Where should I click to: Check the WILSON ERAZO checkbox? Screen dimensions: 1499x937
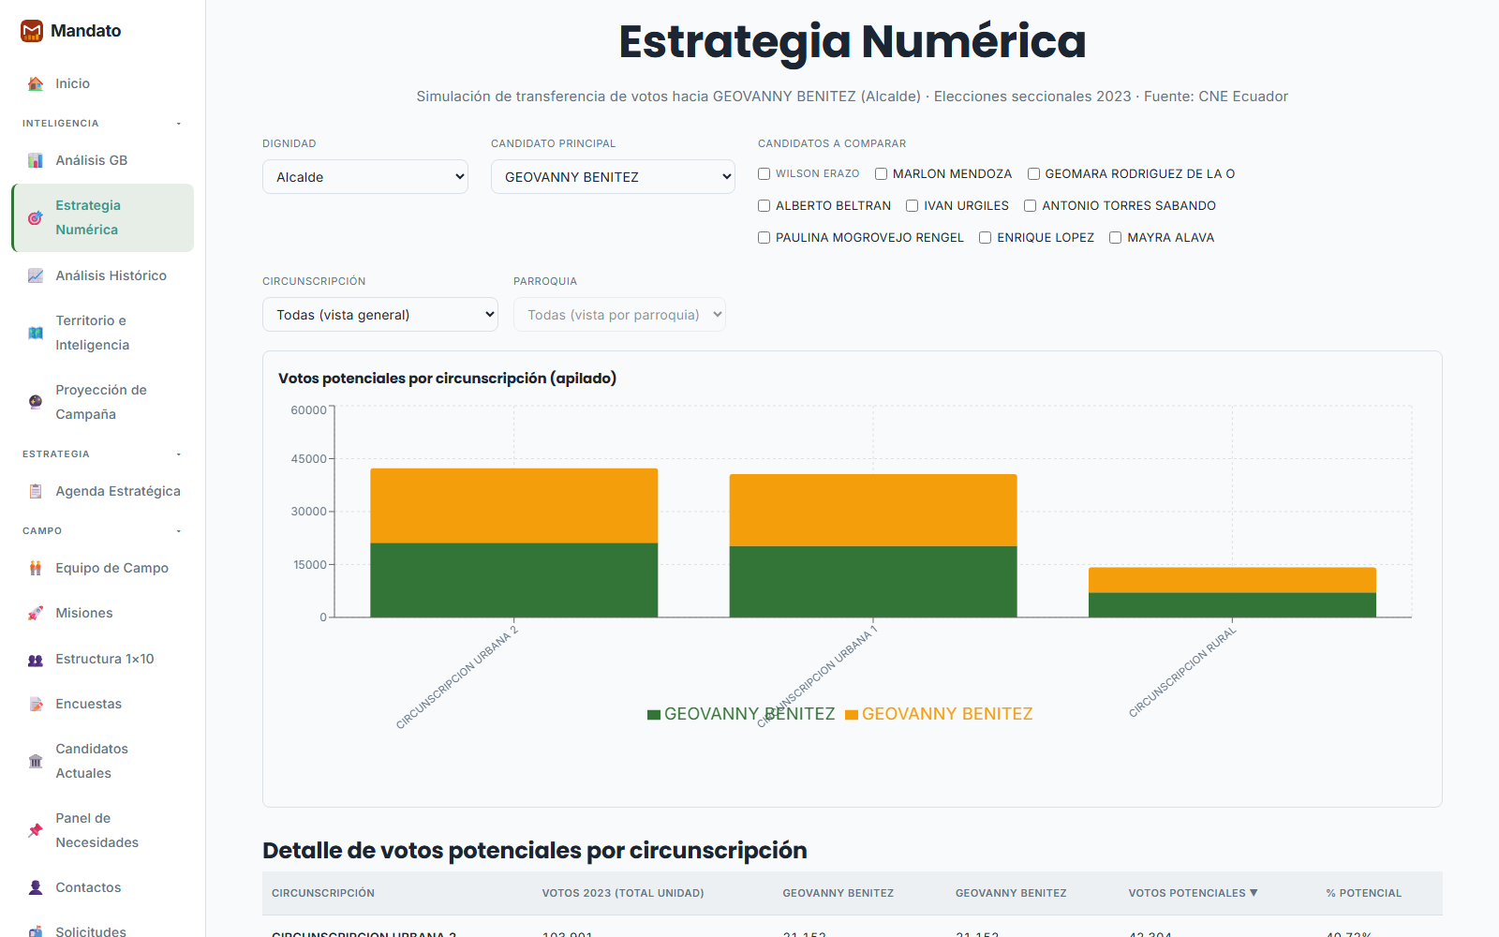tap(764, 174)
